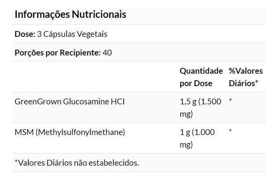Click the "1,5 g (1.500 mg)" amount

point(200,108)
